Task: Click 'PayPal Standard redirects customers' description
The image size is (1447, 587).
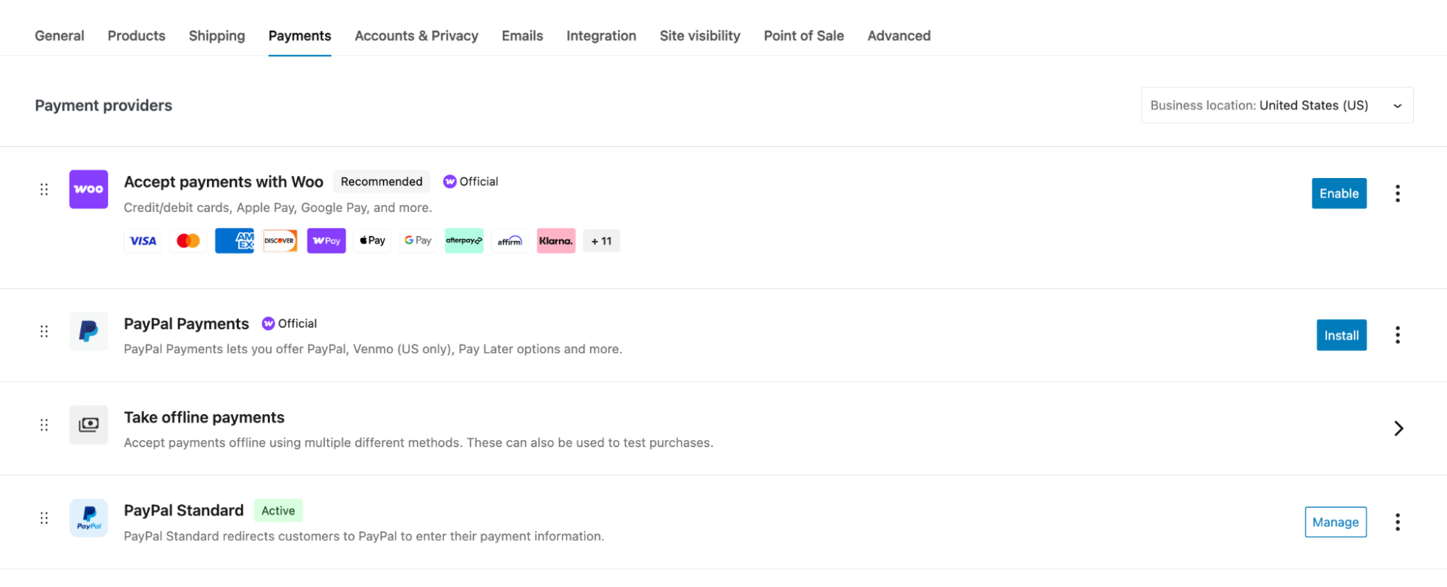Action: [364, 536]
